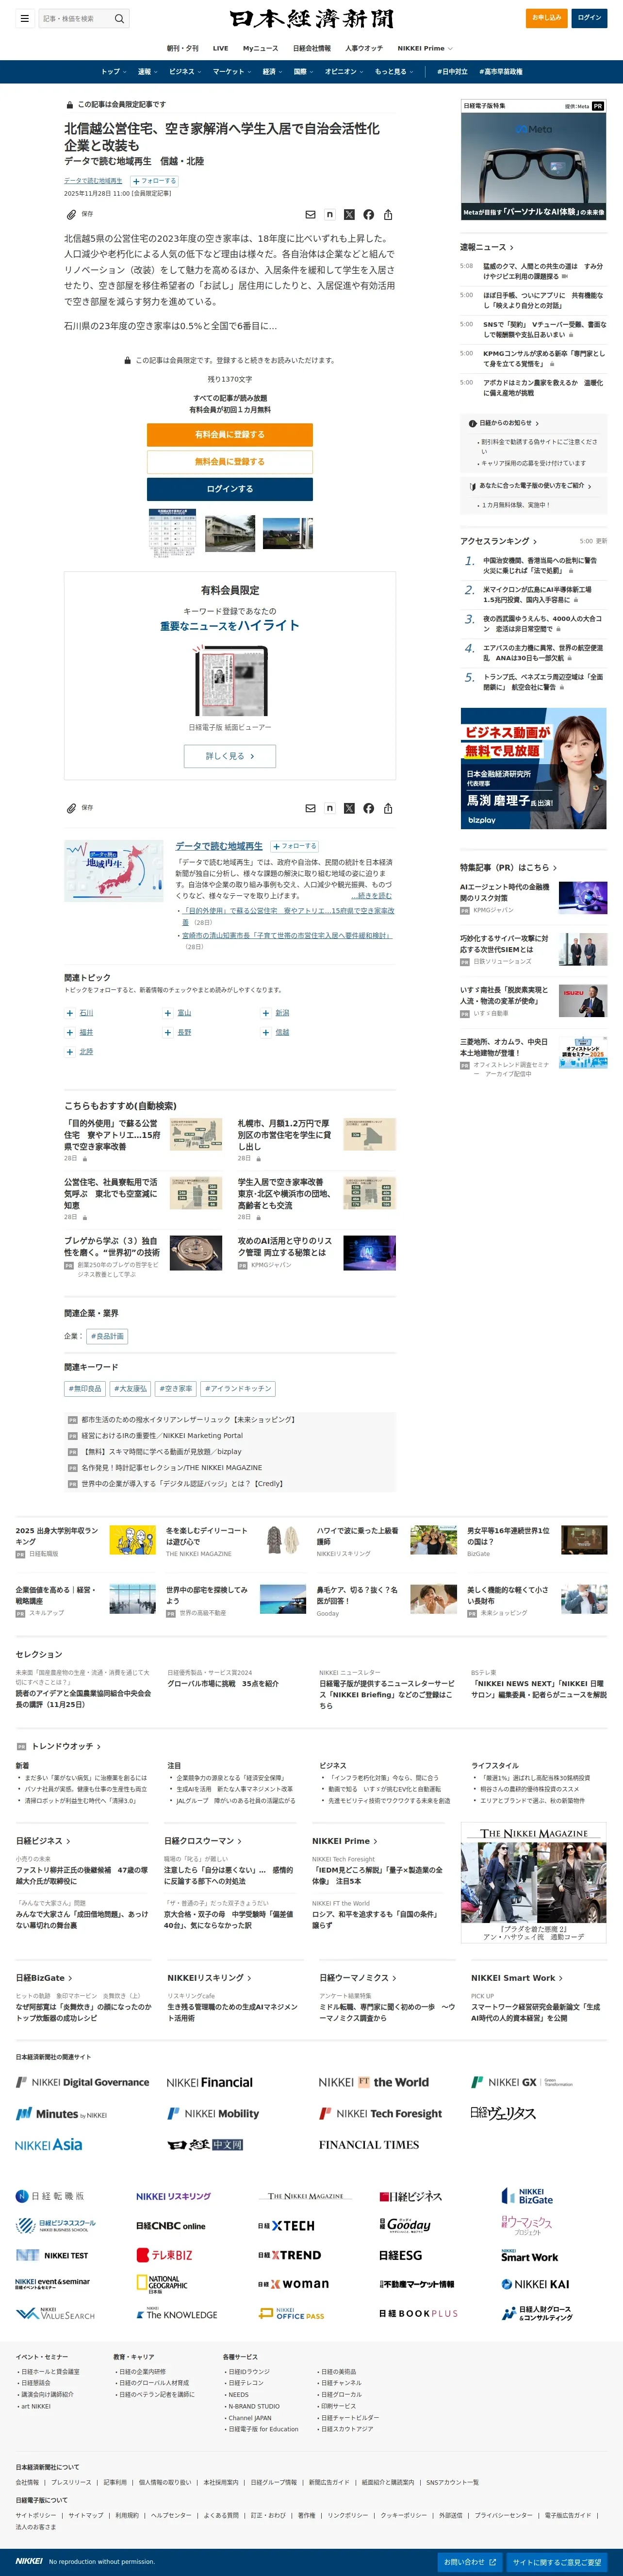The image size is (623, 2576).
Task: Expand the オピニオン navigation dropdown
Action: (344, 72)
